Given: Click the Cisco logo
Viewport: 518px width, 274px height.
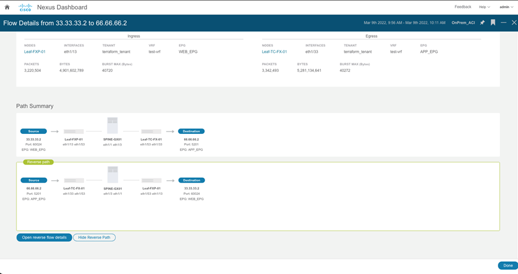Looking at the screenshot, I should pyautogui.click(x=25, y=7).
